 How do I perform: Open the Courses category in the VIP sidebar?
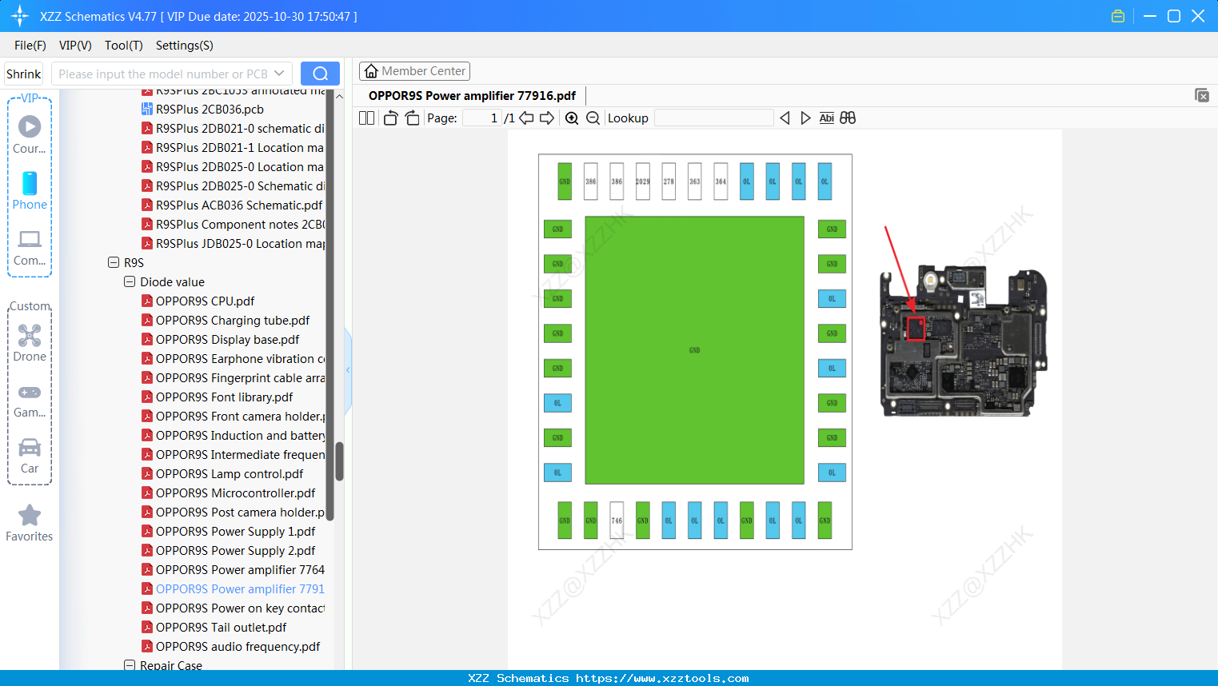pyautogui.click(x=30, y=134)
